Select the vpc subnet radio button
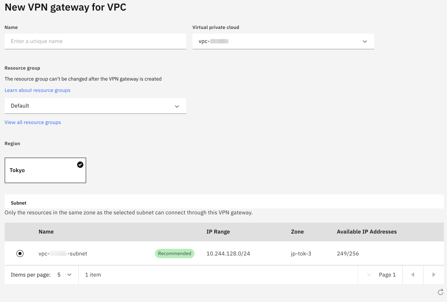This screenshot has width=447, height=302. 20,253
